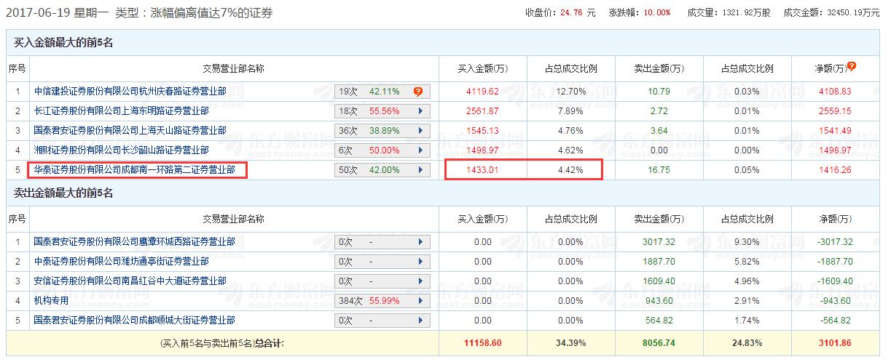This screenshot has width=891, height=362.
Task: Expand the 18次 55.56% details for 长江证券
Action: [x=420, y=111]
